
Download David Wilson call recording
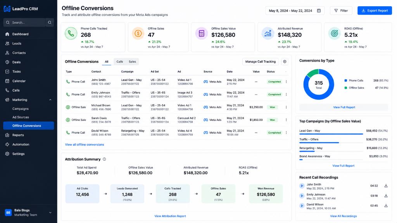click(x=386, y=206)
